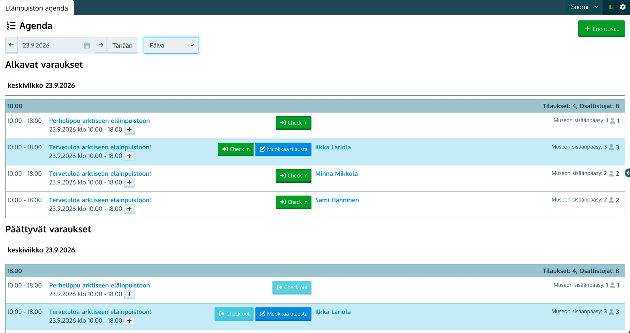Check in Sami Hänninen's reservation
Image resolution: width=630 pixels, height=333 pixels.
click(294, 202)
